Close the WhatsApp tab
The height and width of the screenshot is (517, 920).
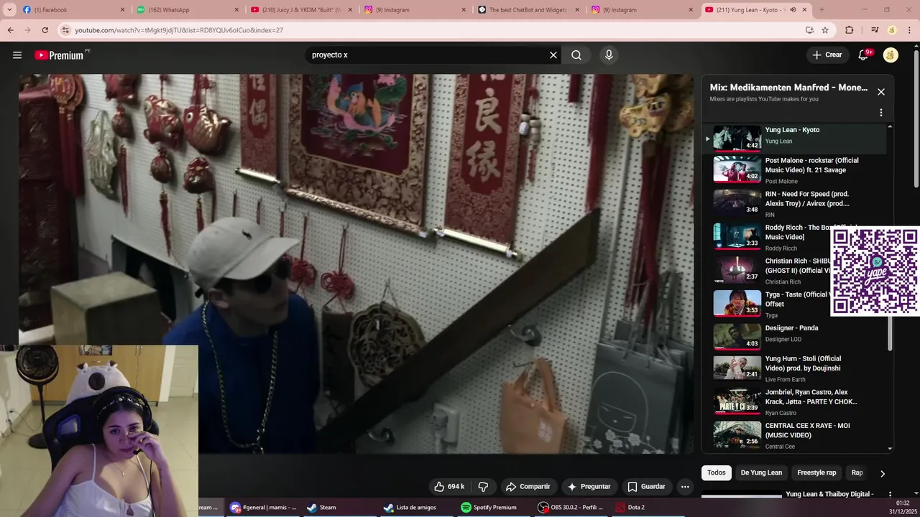(237, 10)
